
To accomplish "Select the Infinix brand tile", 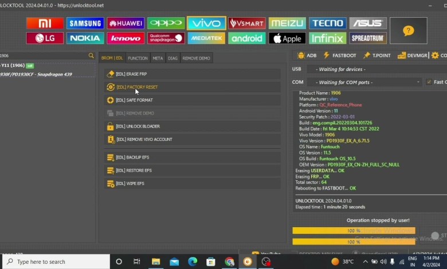I will pos(327,38).
